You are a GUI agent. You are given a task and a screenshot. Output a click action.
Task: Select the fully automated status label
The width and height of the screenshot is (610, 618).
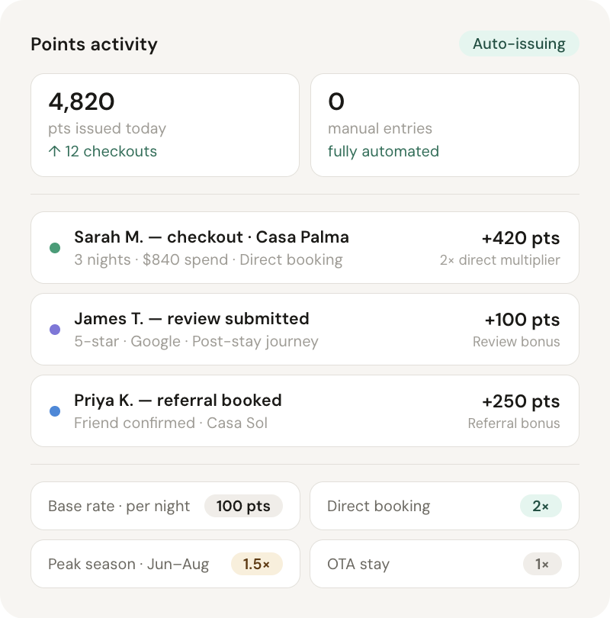pos(383,151)
